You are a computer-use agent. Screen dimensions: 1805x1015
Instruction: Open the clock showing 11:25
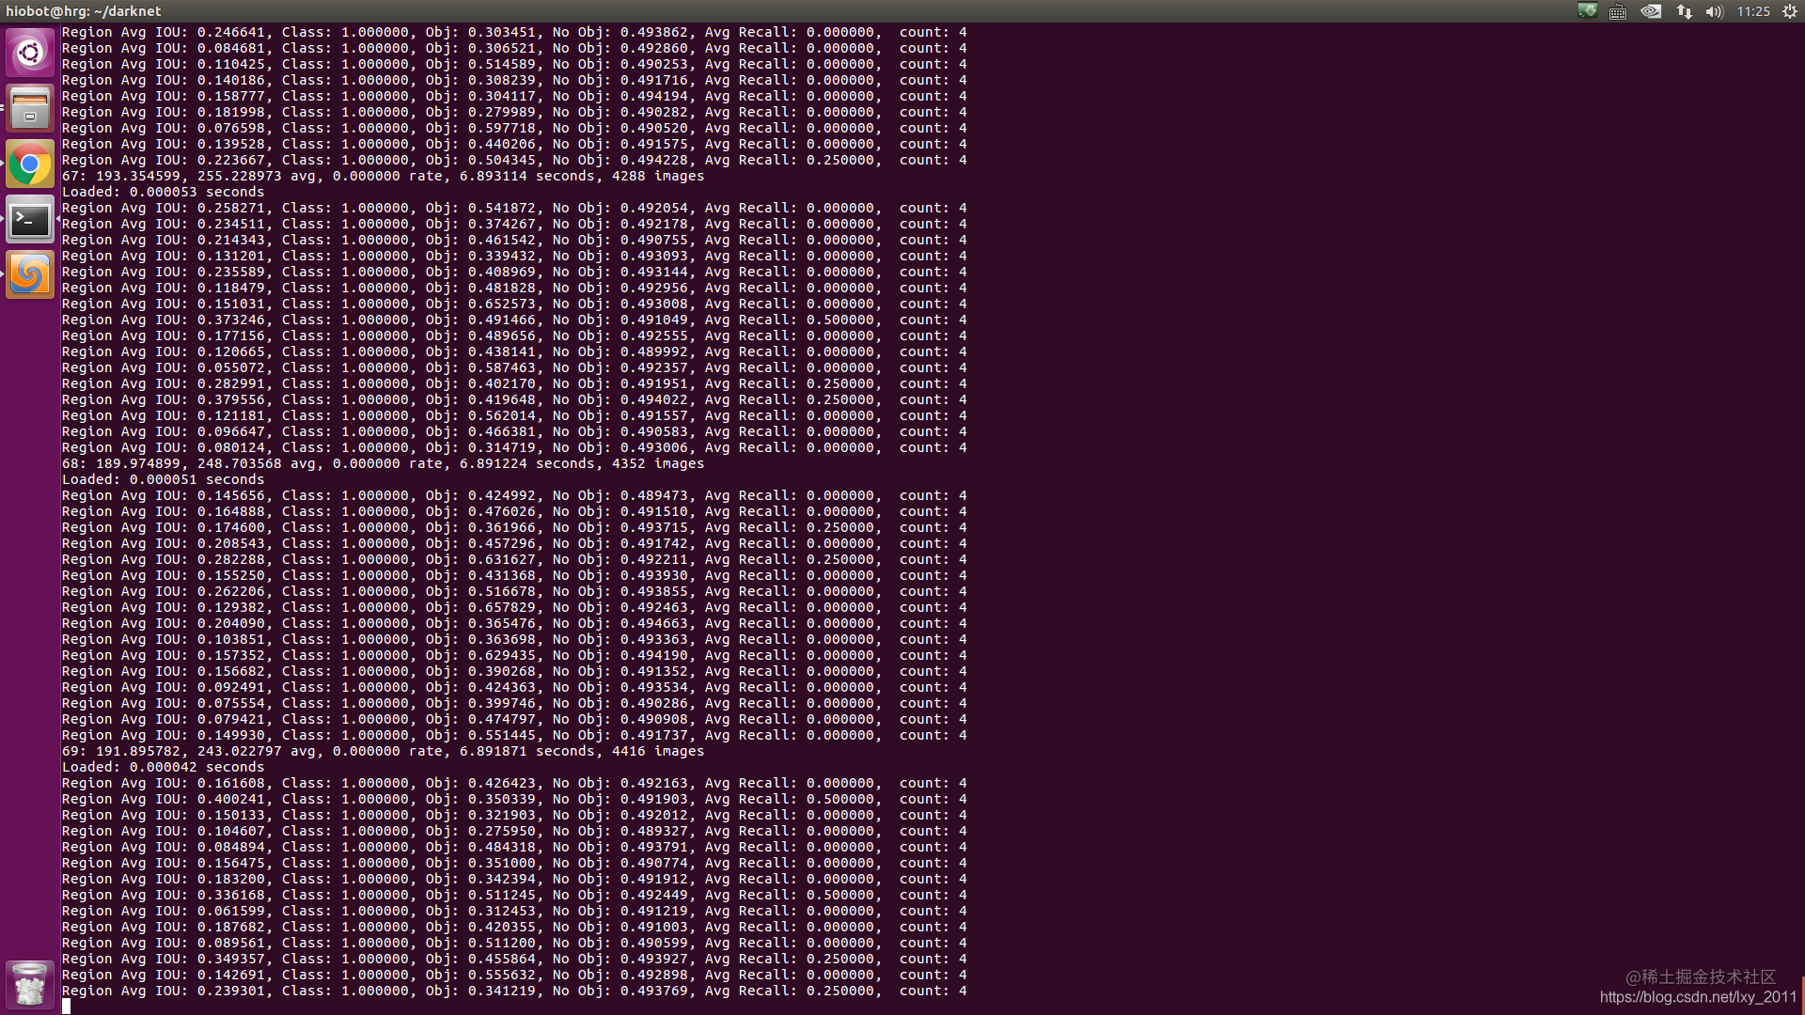1753,11
